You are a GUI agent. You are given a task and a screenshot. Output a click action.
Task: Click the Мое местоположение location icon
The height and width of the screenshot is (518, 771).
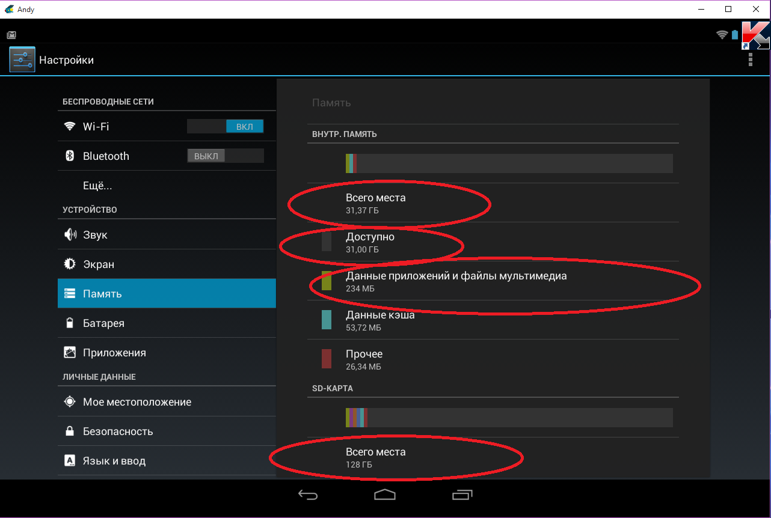tap(70, 402)
